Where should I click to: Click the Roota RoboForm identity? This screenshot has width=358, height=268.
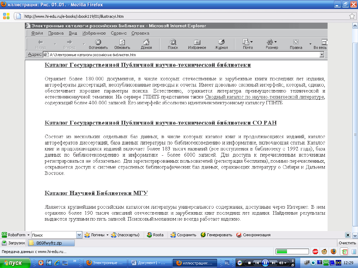pos(155,235)
